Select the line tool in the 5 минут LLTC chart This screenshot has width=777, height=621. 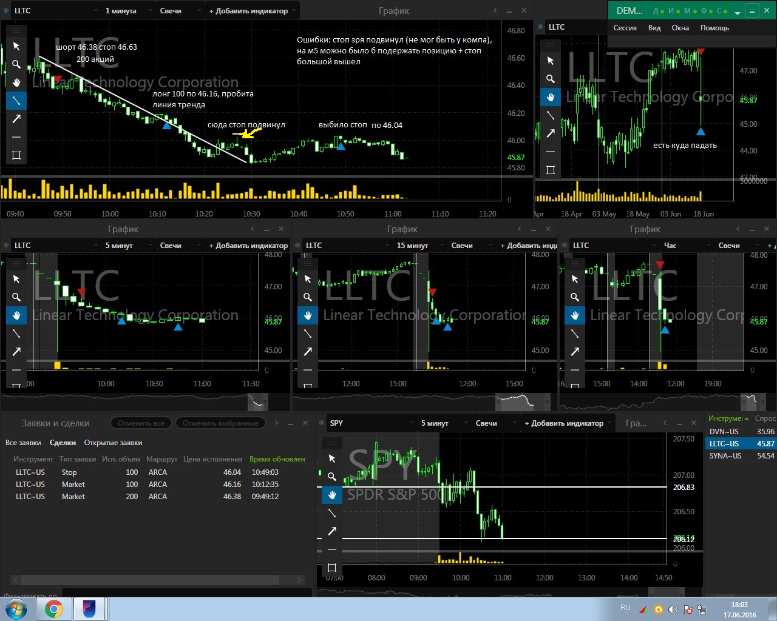(16, 334)
